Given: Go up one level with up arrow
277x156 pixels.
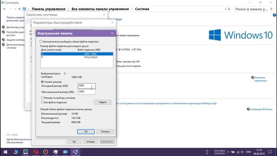Looking at the screenshot, I should tap(19, 9).
